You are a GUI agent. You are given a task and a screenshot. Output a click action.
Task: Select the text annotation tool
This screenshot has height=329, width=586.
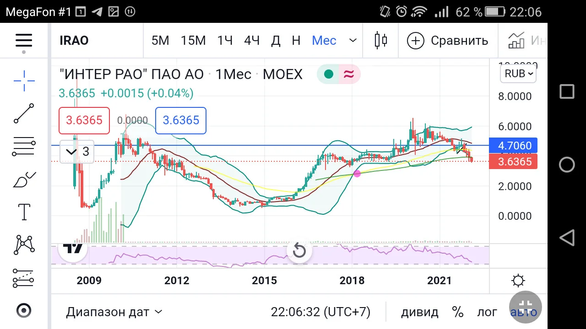coord(24,212)
